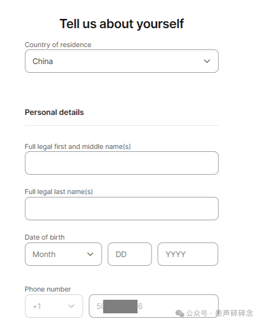Viewport: 262px width, 324px height.
Task: Click the 'Full legal first and middle name(s)' label
Action: [x=78, y=146]
